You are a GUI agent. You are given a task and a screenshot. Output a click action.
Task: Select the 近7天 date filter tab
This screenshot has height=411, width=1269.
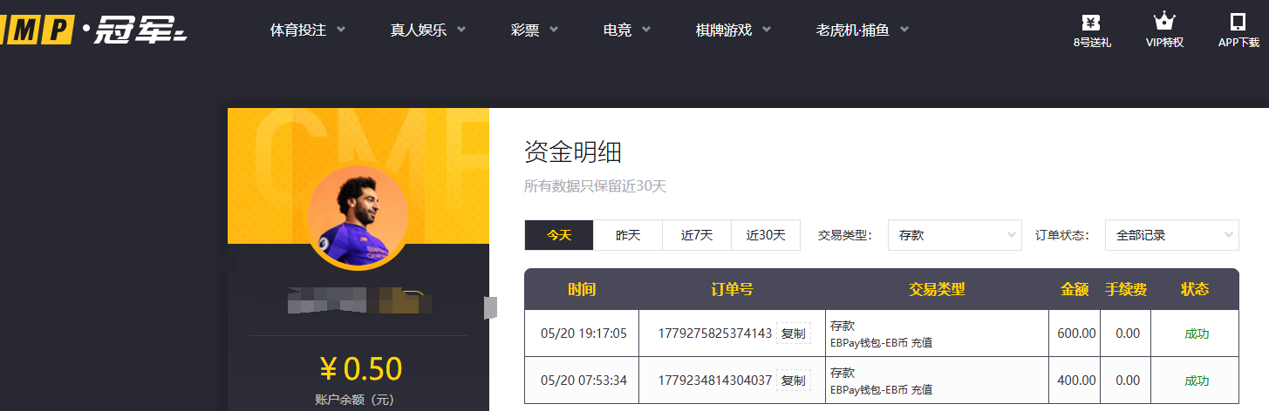(x=697, y=235)
